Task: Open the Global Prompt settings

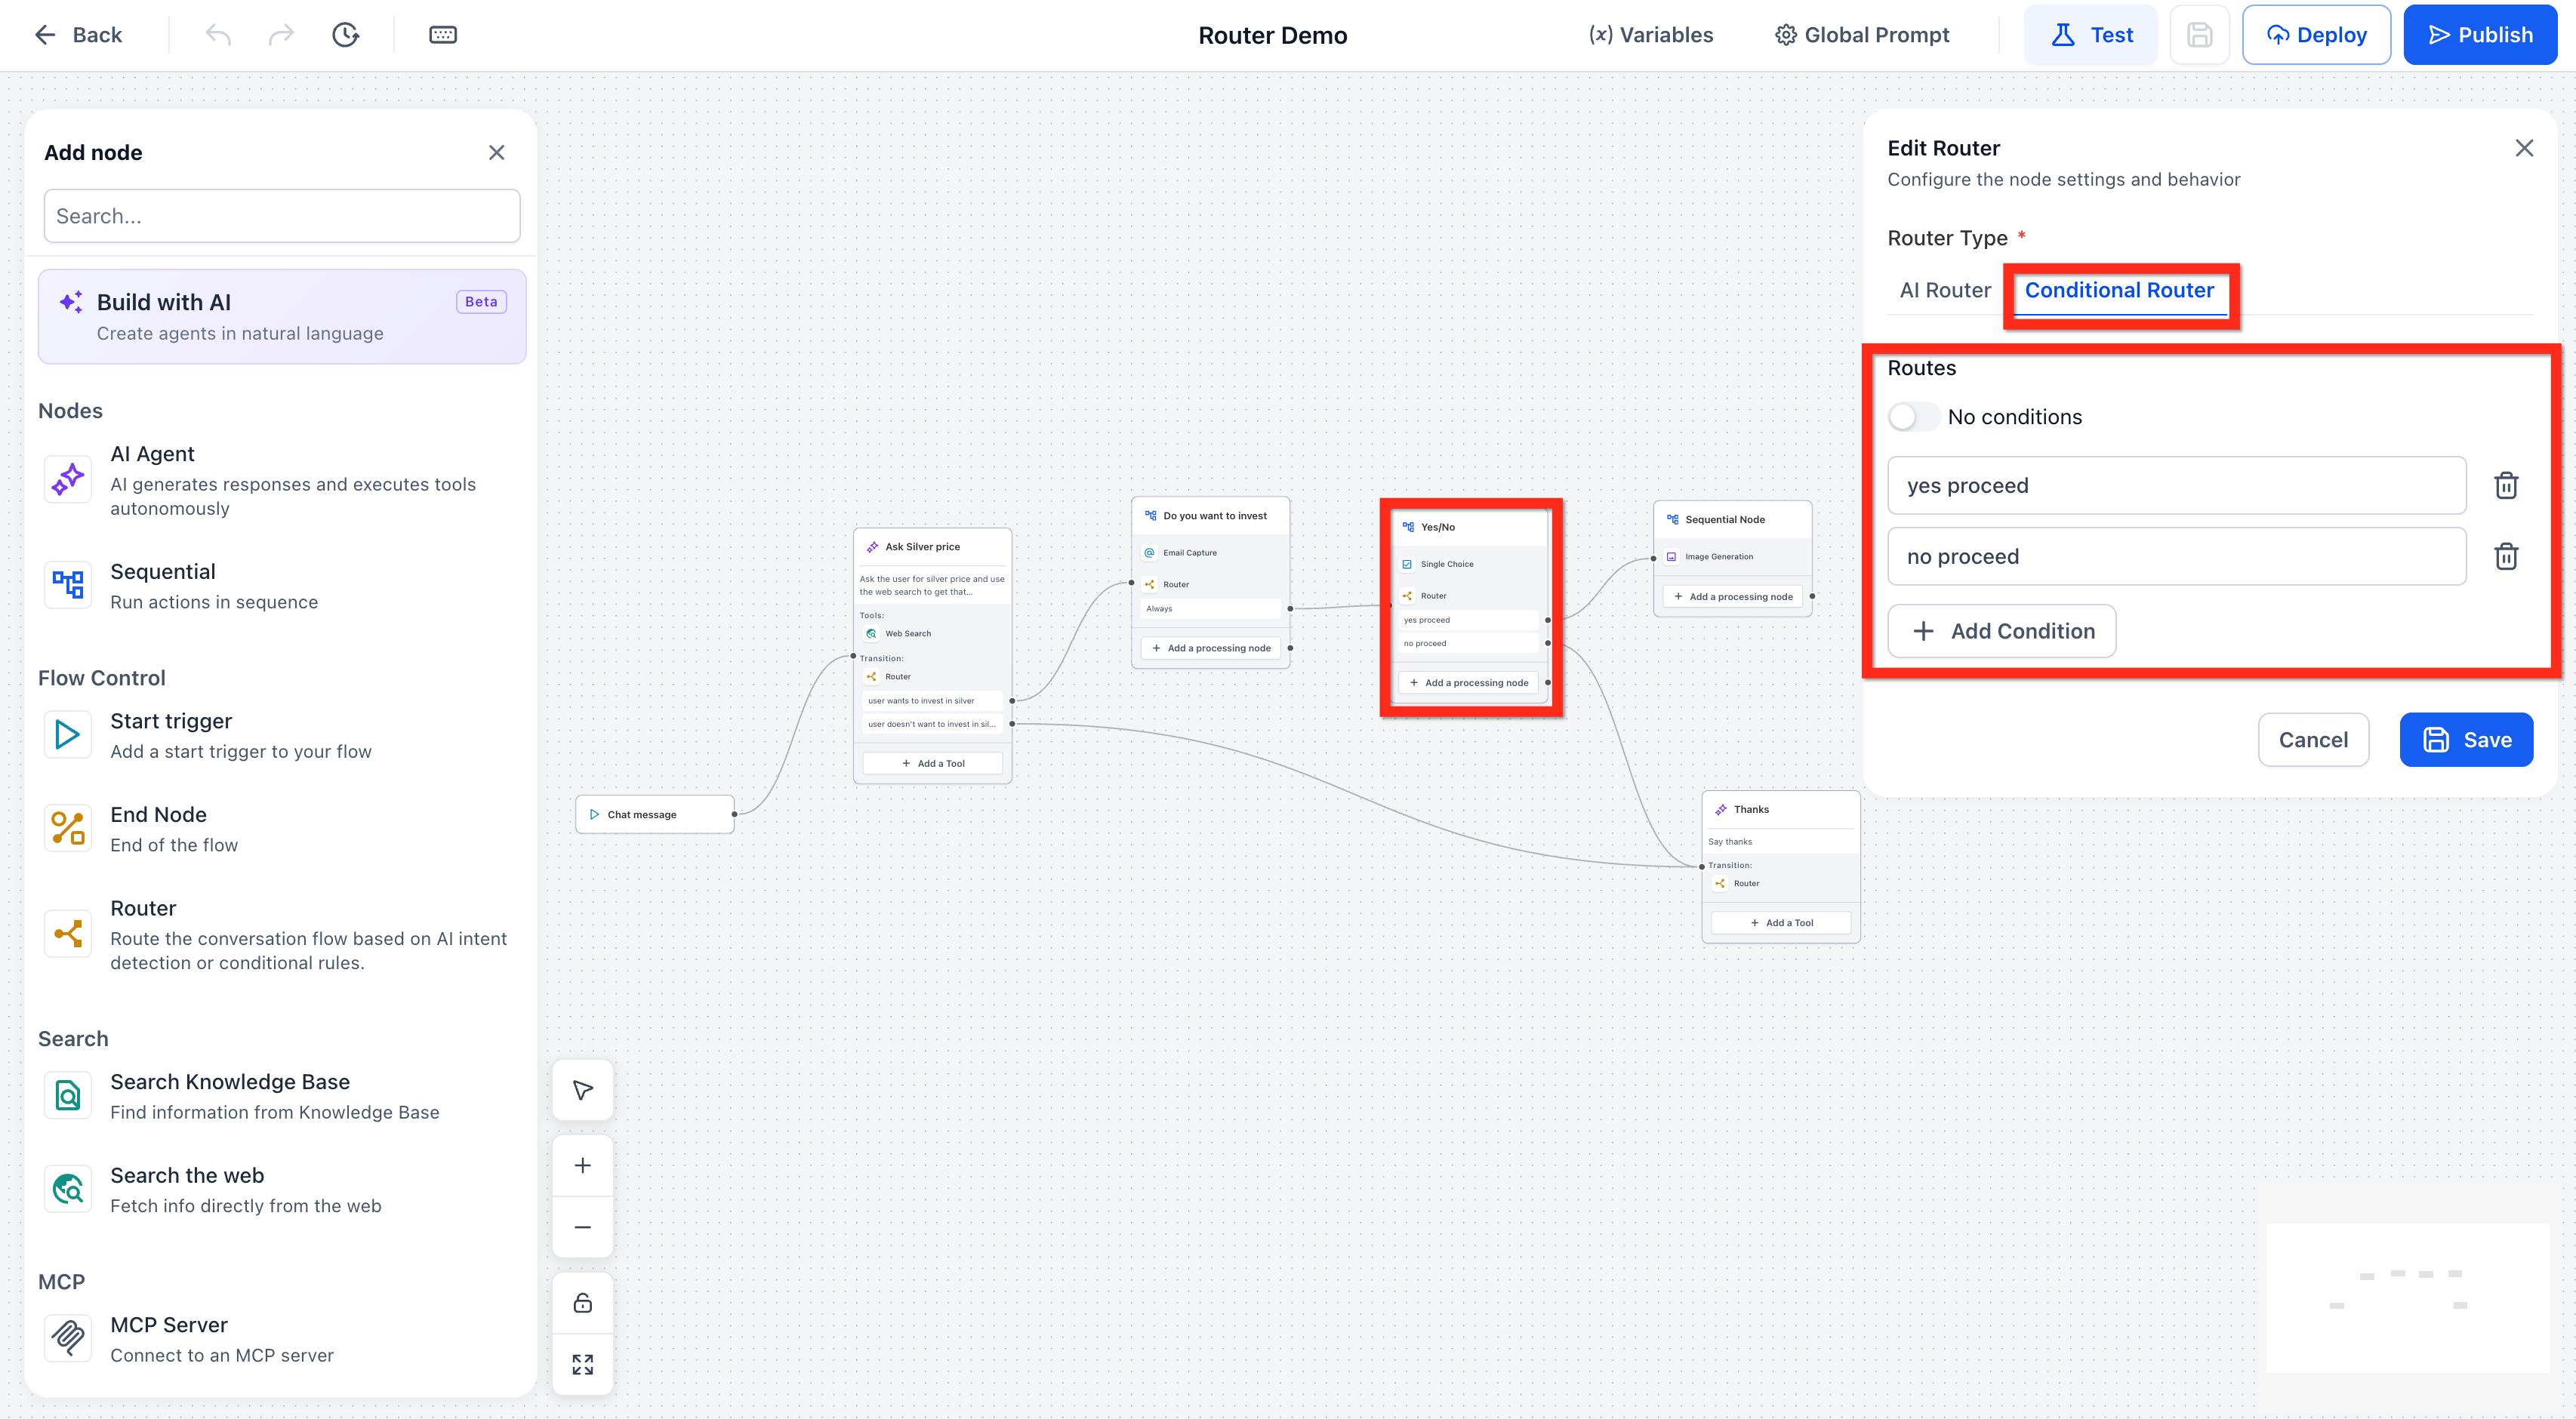Action: tap(1862, 35)
